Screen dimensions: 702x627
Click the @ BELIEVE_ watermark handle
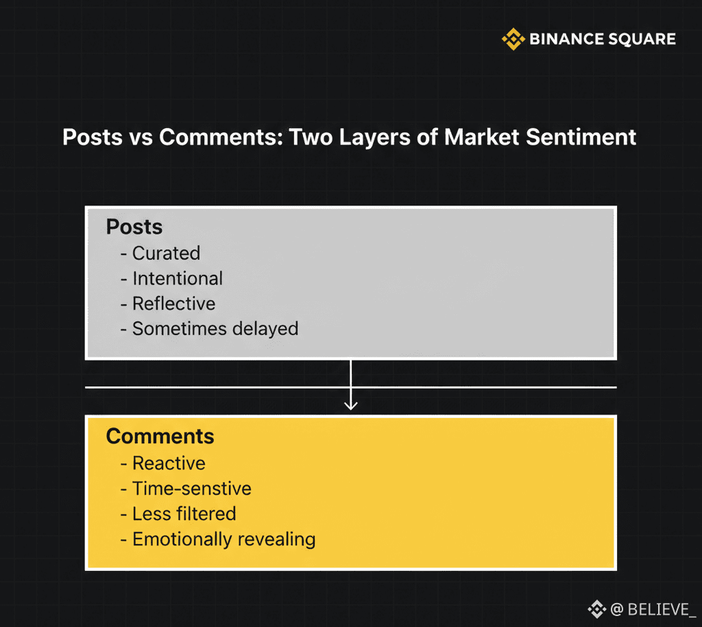pyautogui.click(x=653, y=608)
